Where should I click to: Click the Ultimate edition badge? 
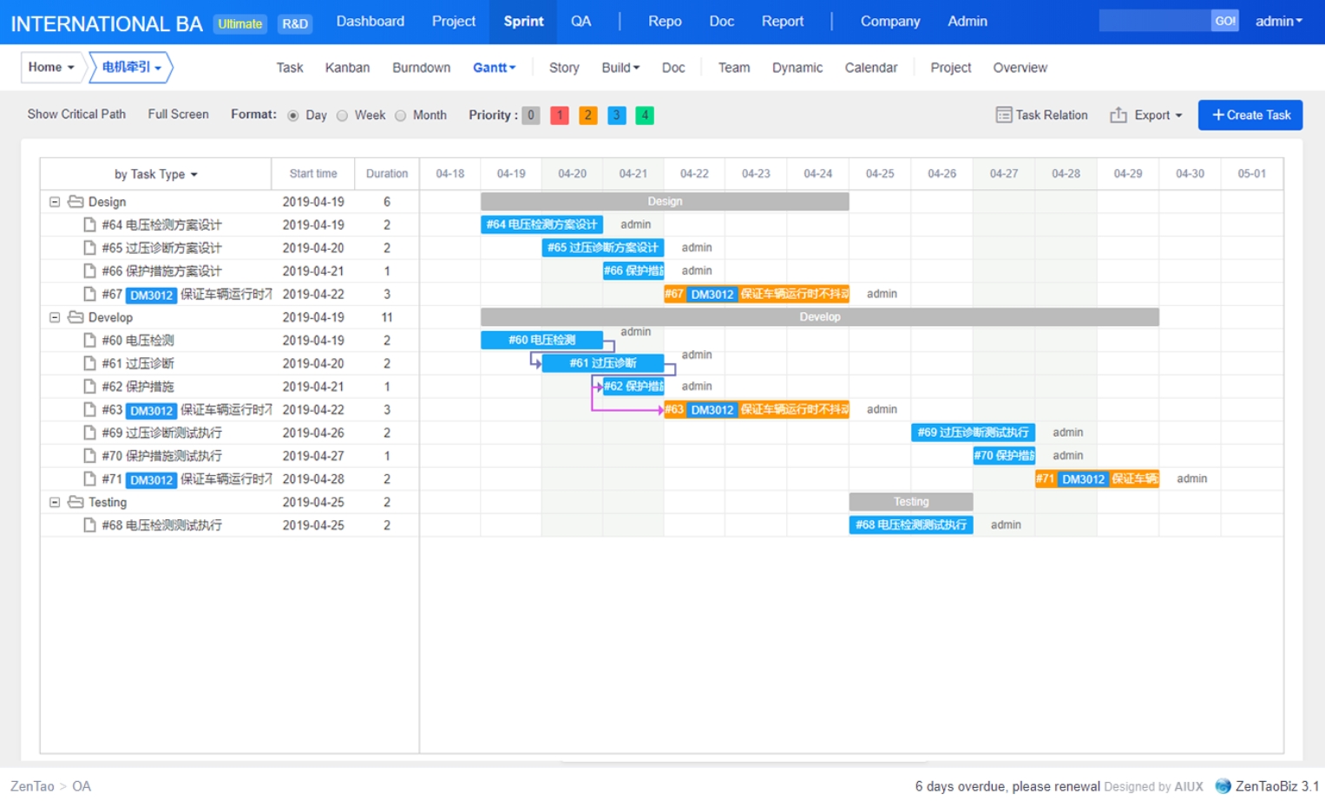(239, 23)
